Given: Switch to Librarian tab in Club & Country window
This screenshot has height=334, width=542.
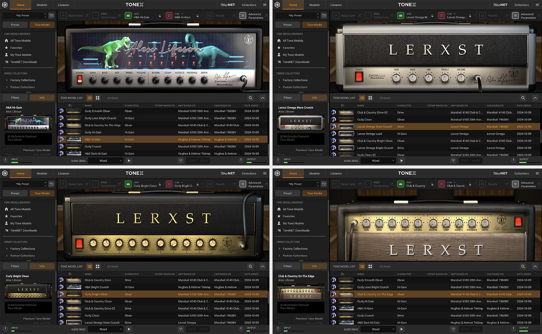Looking at the screenshot, I should [336, 173].
